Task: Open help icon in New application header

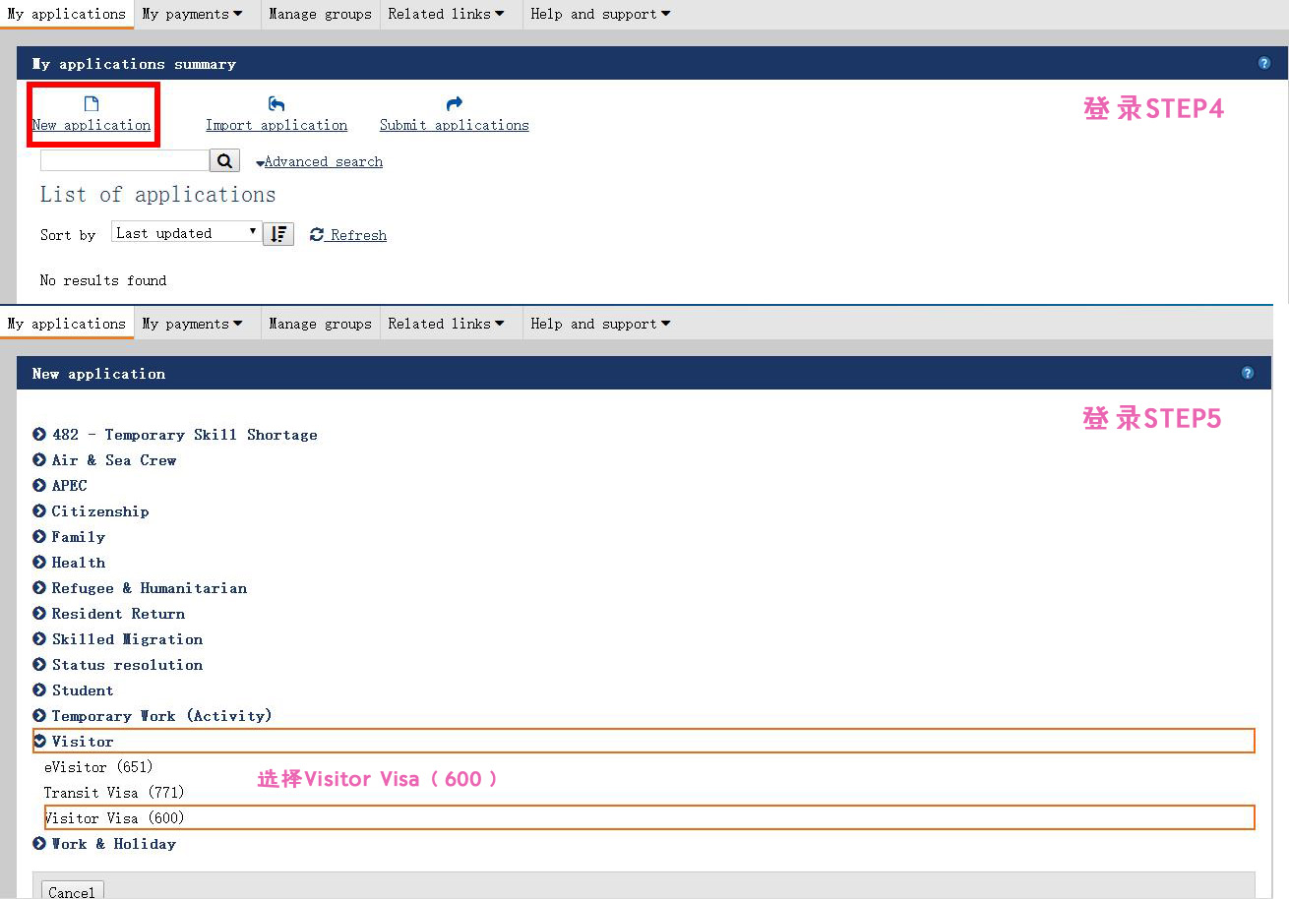Action: (1248, 373)
